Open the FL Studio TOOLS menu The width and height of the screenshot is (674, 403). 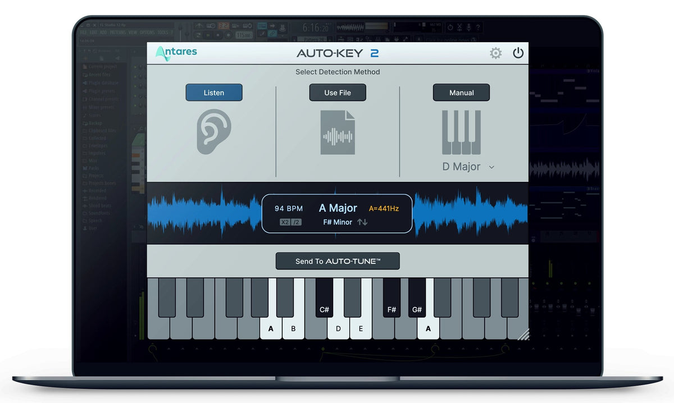(163, 32)
